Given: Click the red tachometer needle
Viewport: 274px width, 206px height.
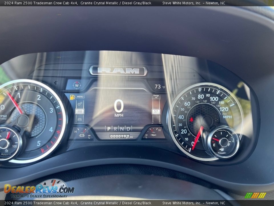Looking at the screenshot, I should pyautogui.click(x=15, y=103).
